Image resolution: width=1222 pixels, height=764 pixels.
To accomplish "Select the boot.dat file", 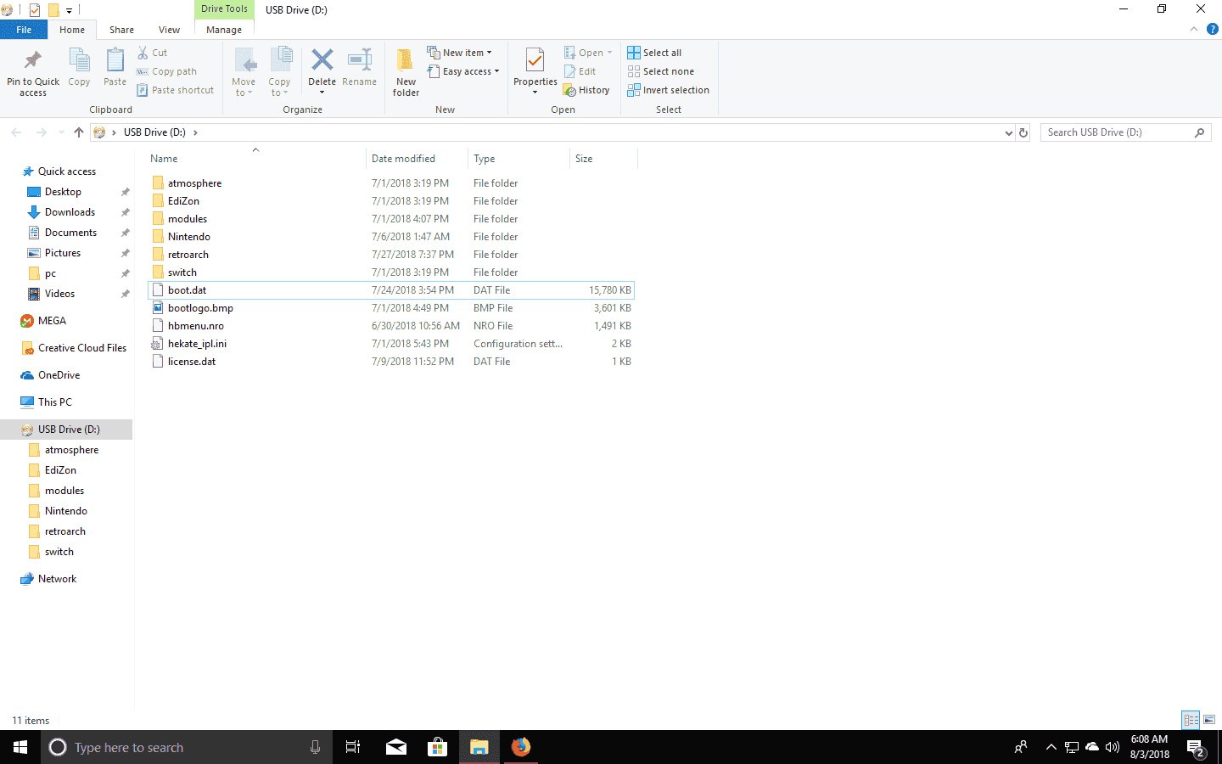I will coord(391,290).
